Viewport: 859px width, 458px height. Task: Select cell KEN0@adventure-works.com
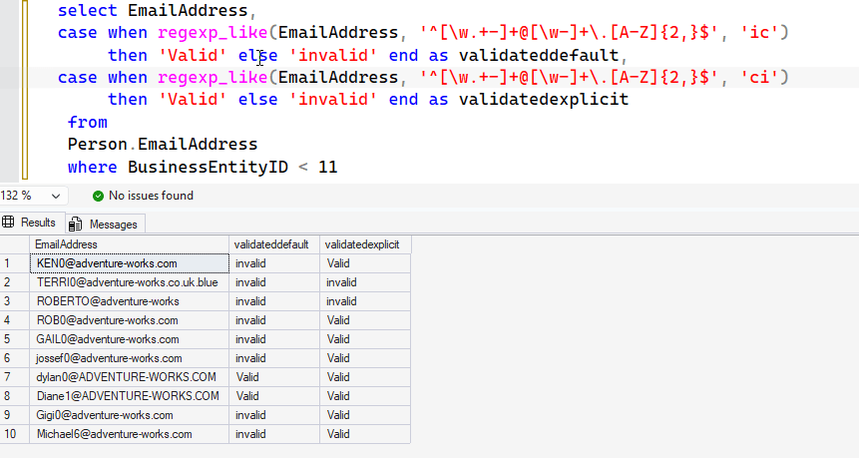(130, 263)
